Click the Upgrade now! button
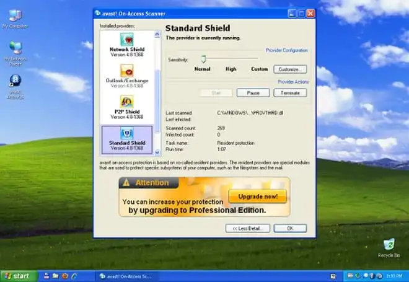This screenshot has width=409, height=282. tap(257, 196)
